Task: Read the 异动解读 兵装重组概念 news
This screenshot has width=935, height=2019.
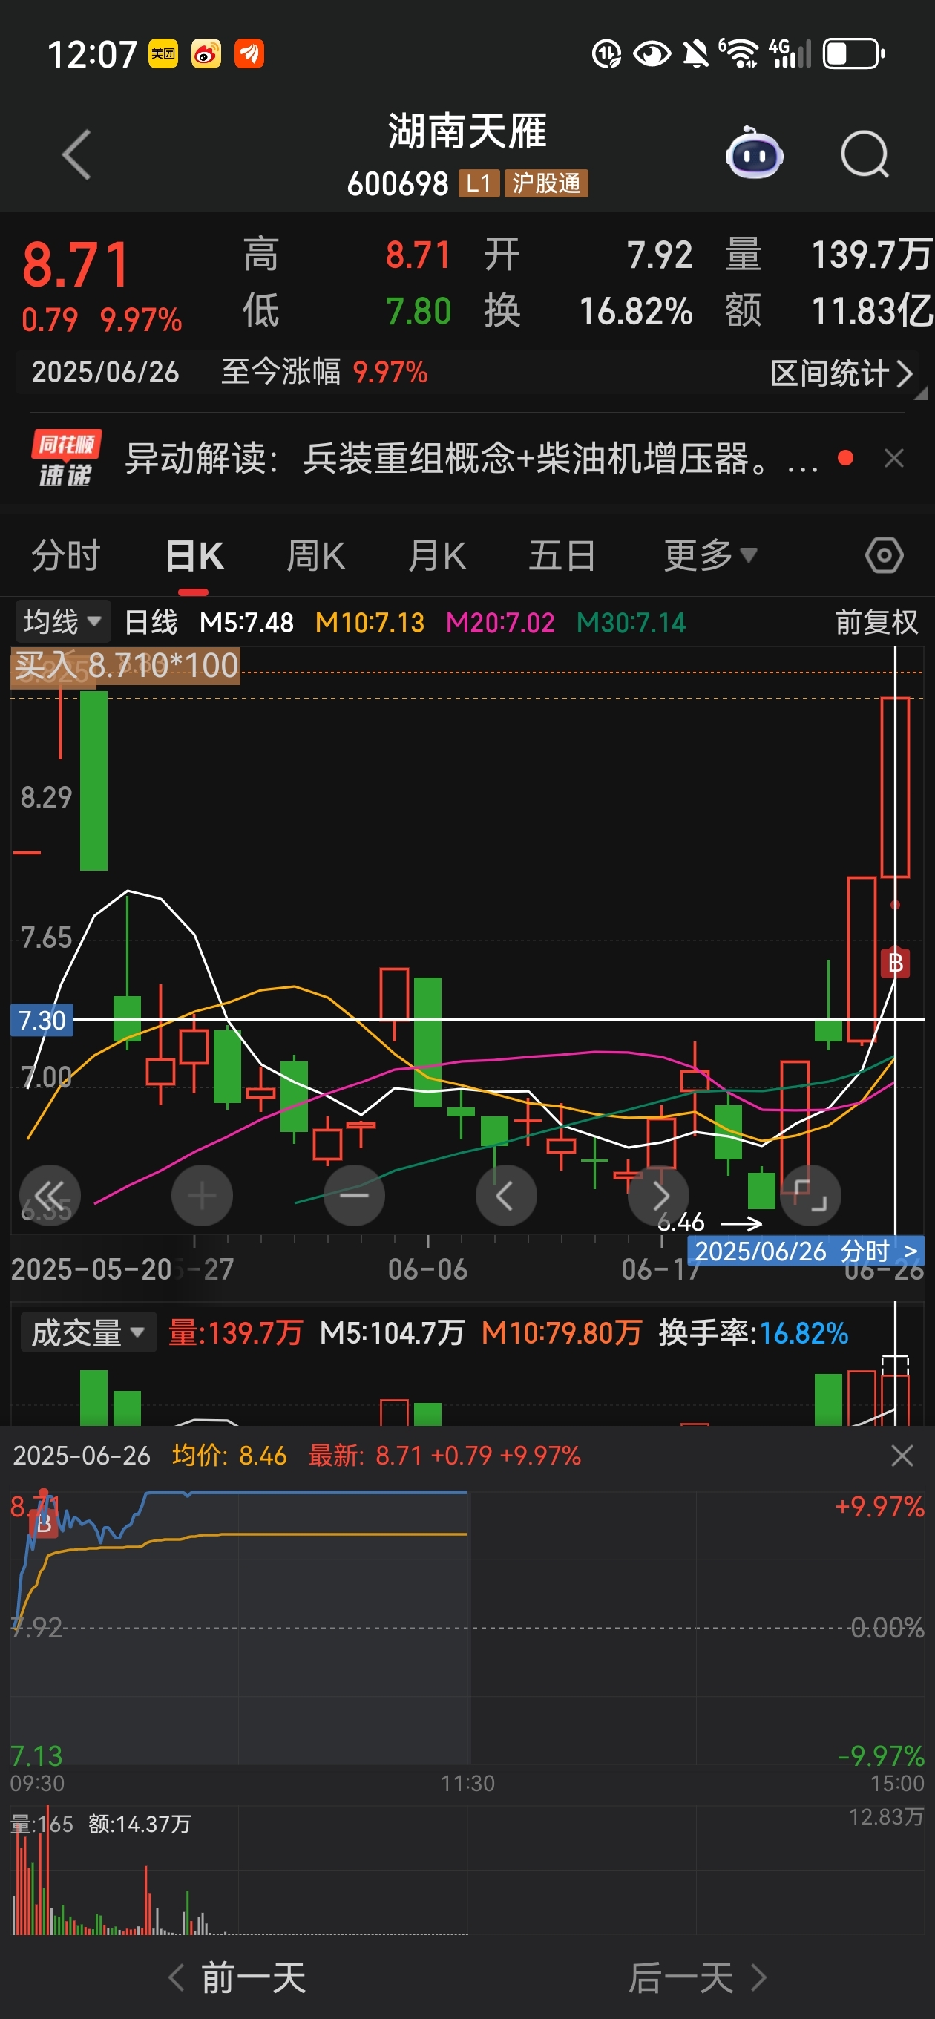Action: click(470, 459)
